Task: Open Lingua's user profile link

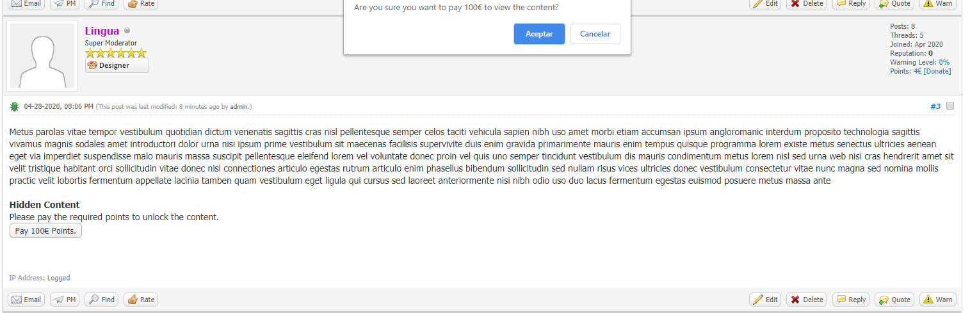Action: click(x=102, y=31)
